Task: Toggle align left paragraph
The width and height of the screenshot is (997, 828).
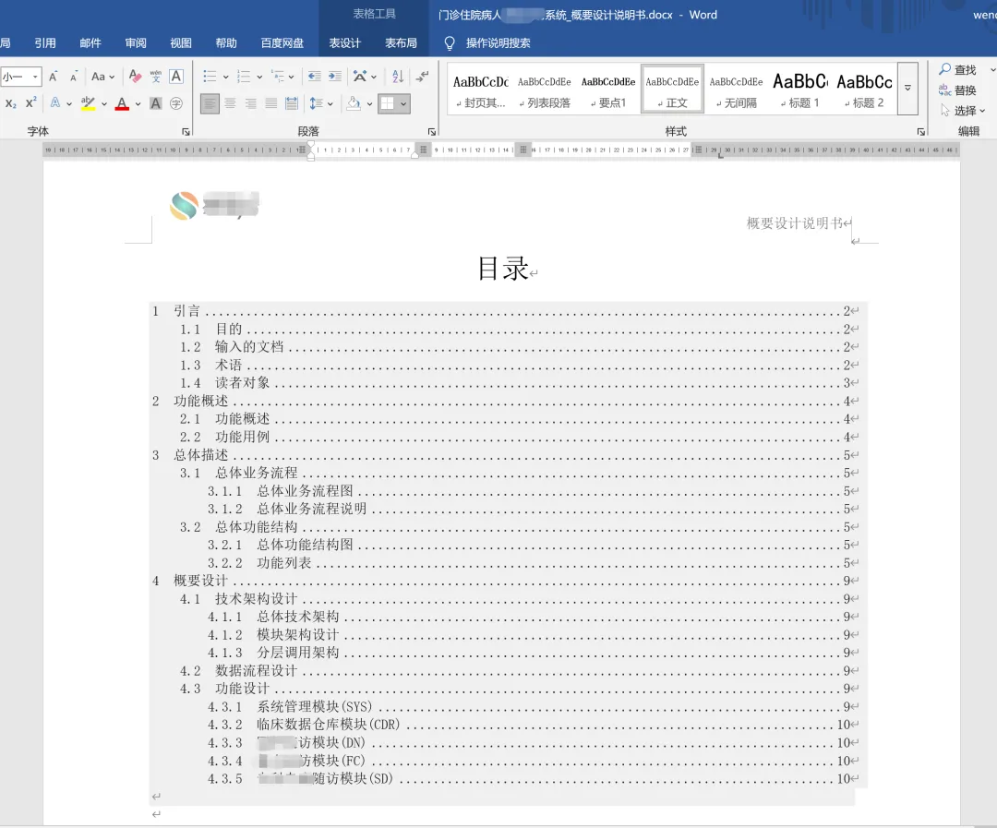Action: [x=210, y=103]
